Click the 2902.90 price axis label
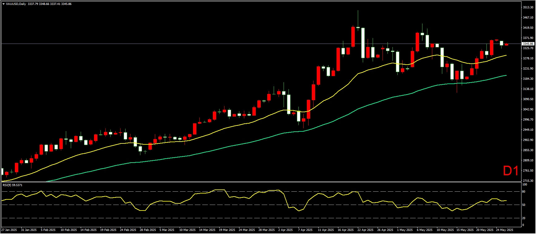The height and width of the screenshot is (234, 536). point(528,140)
